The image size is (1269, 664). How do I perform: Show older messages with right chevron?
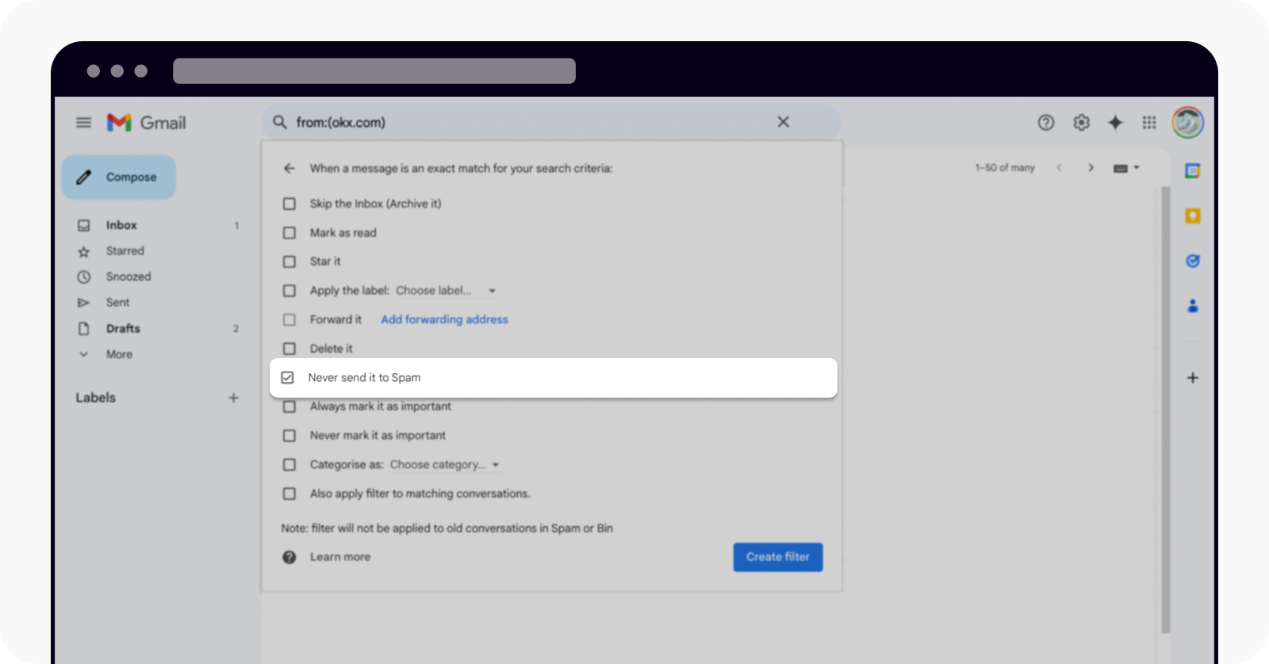click(x=1091, y=168)
